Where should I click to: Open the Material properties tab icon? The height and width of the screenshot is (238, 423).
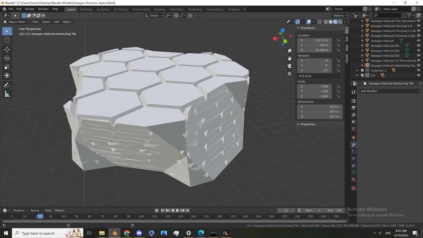[x=353, y=179]
